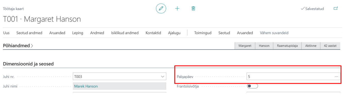Open the Ajalugu menu
Viewport: 346px width, 104px height.
click(174, 33)
